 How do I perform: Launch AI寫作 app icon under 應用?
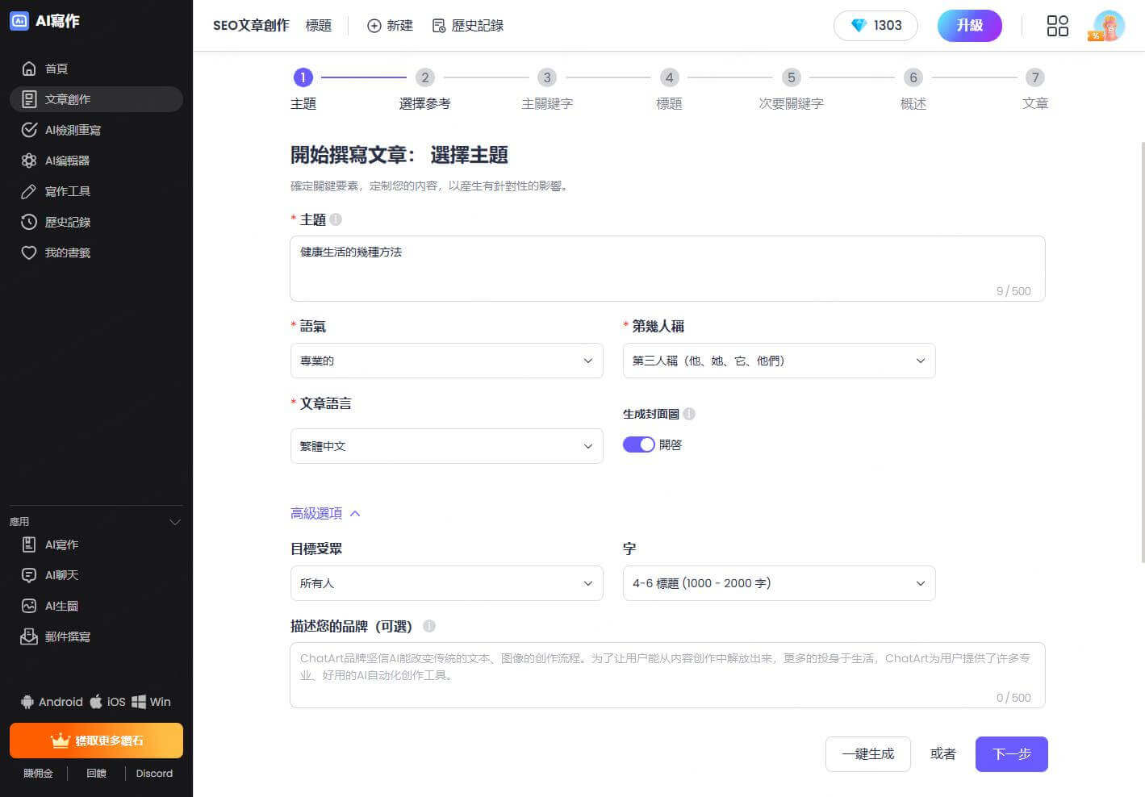(29, 545)
